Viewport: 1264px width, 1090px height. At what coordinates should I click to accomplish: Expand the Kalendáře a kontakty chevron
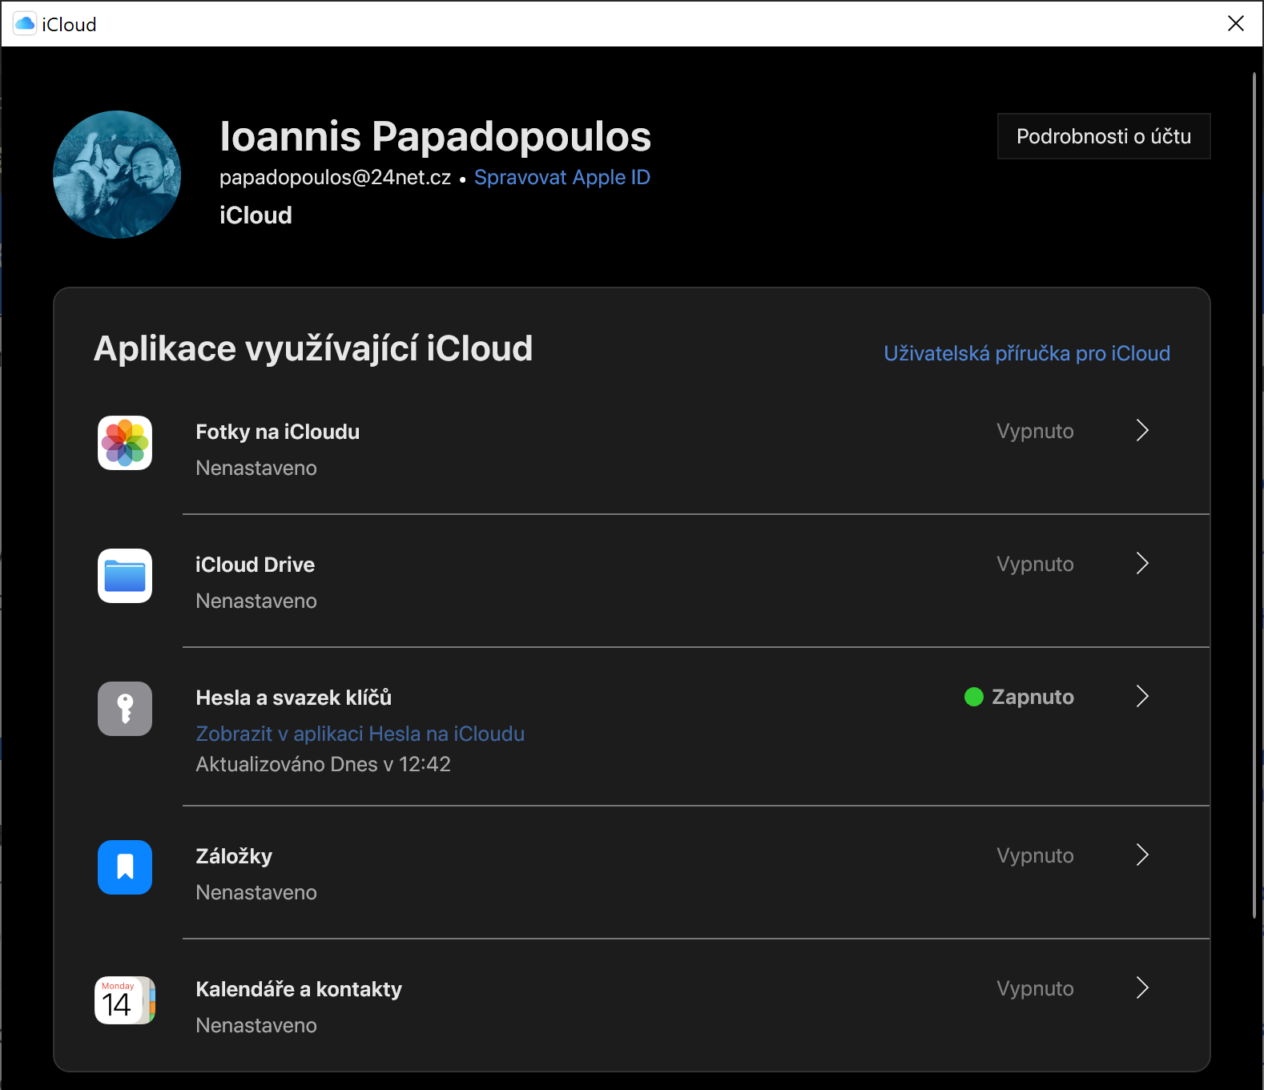point(1143,988)
